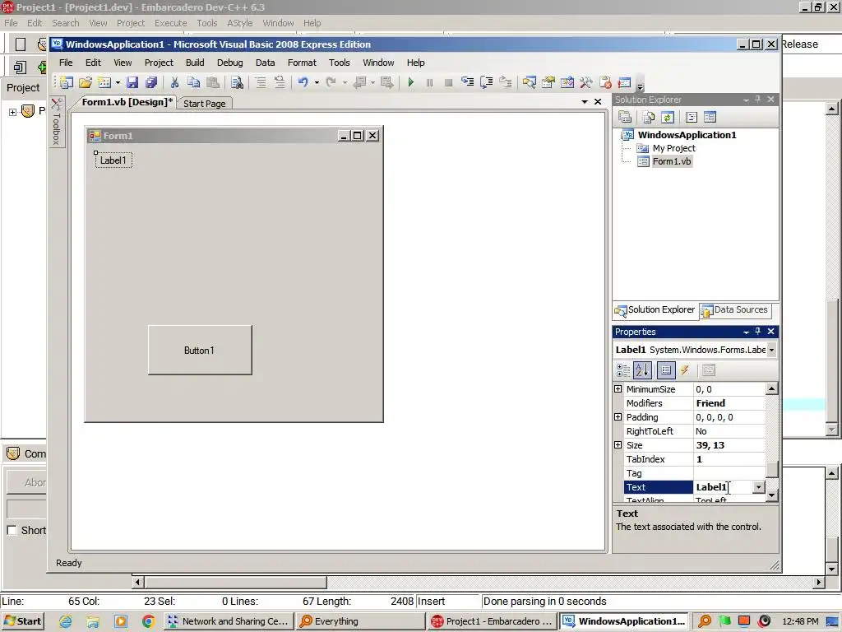The image size is (842, 632).
Task: Show Events with the lightning bolt icon
Action: click(x=685, y=369)
